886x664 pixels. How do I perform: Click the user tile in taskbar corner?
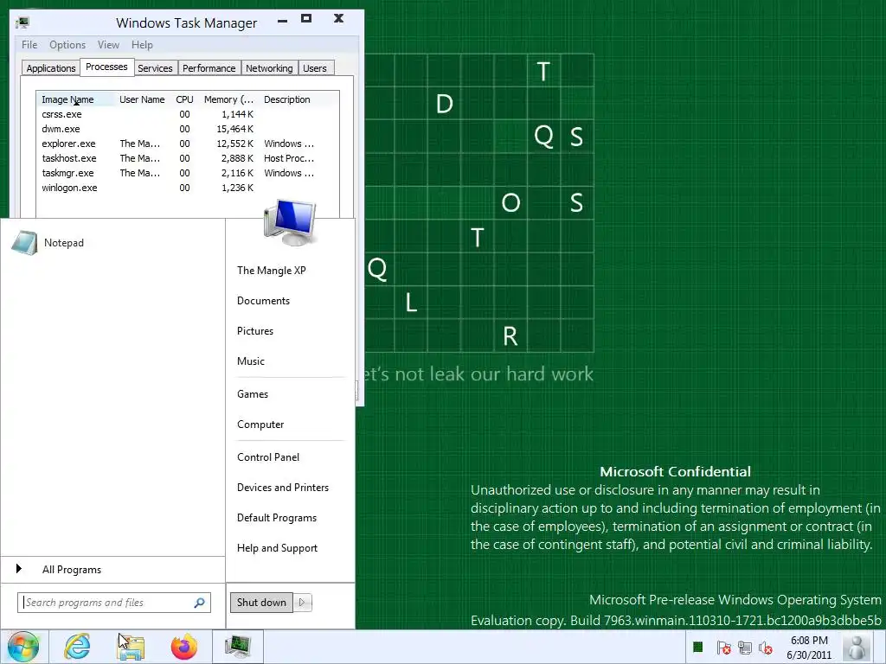[x=857, y=647]
